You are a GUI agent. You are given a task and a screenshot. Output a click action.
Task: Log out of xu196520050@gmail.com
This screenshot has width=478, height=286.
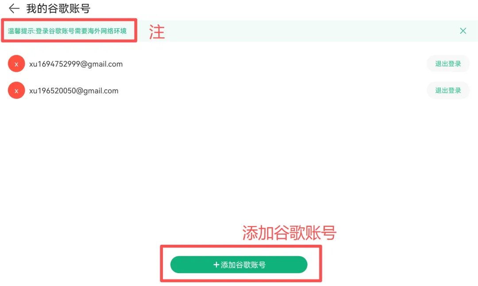[448, 90]
